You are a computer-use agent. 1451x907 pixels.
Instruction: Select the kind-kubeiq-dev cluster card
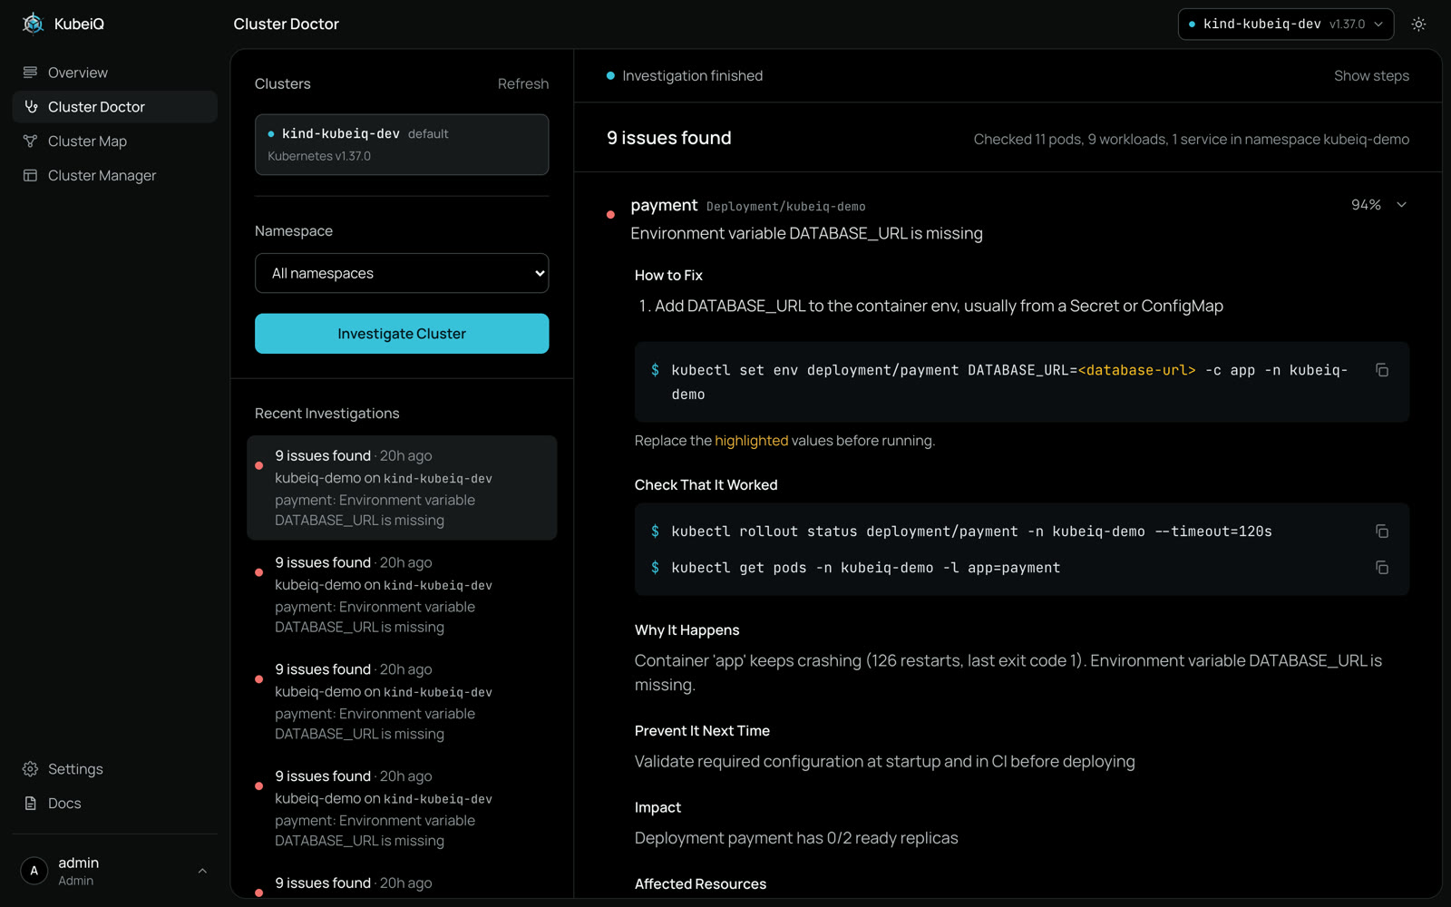(402, 144)
